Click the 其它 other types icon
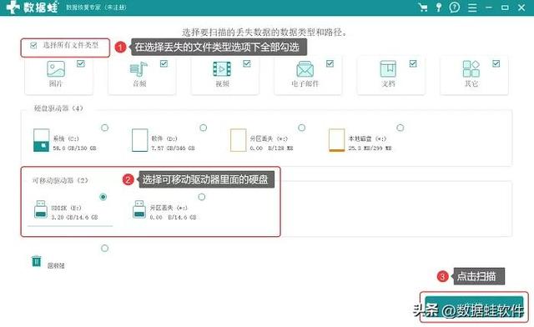The image size is (534, 327). 471,68
